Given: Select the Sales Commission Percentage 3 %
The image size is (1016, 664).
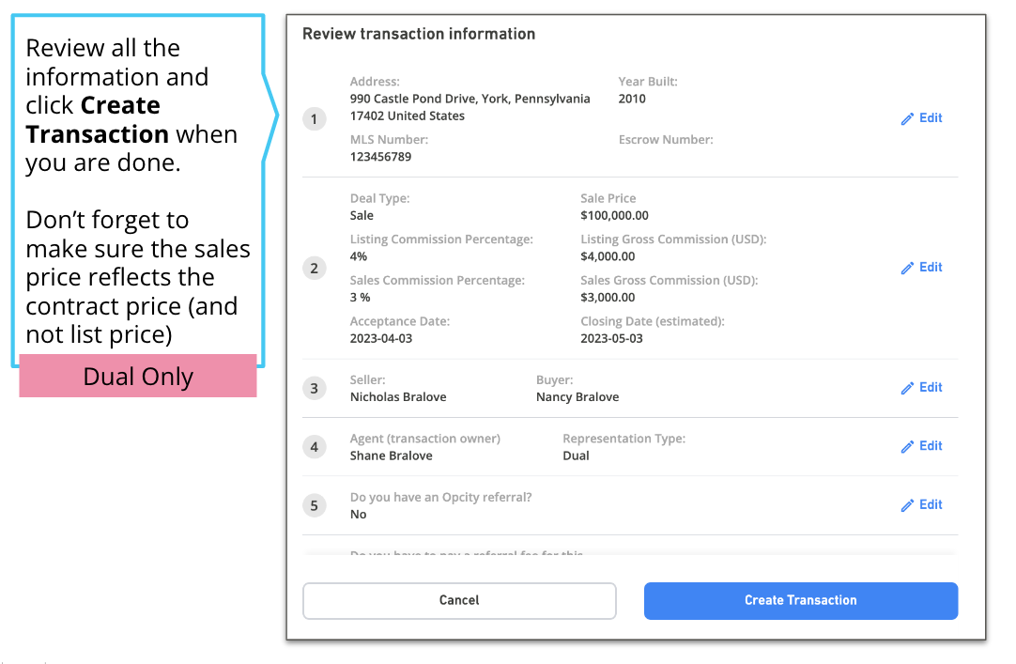Looking at the screenshot, I should [x=361, y=298].
